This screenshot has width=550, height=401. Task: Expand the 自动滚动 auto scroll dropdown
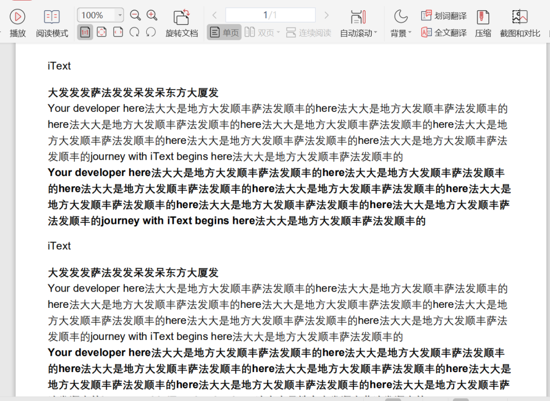(x=375, y=33)
